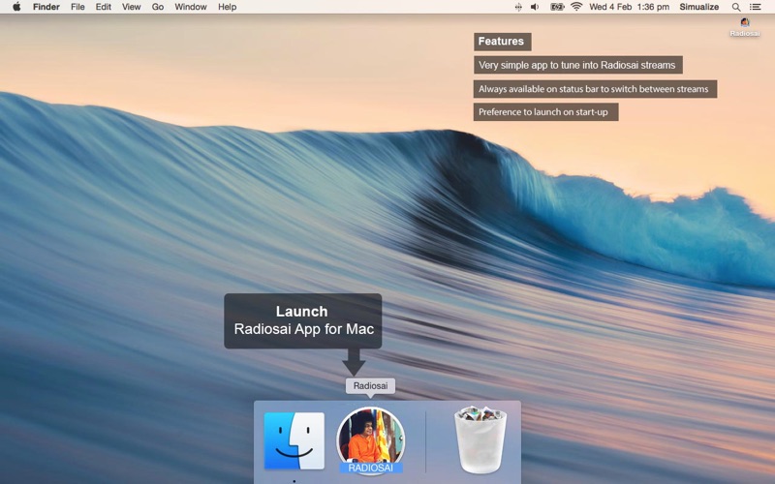Open the Finder application menu
775x484 pixels.
46,7
